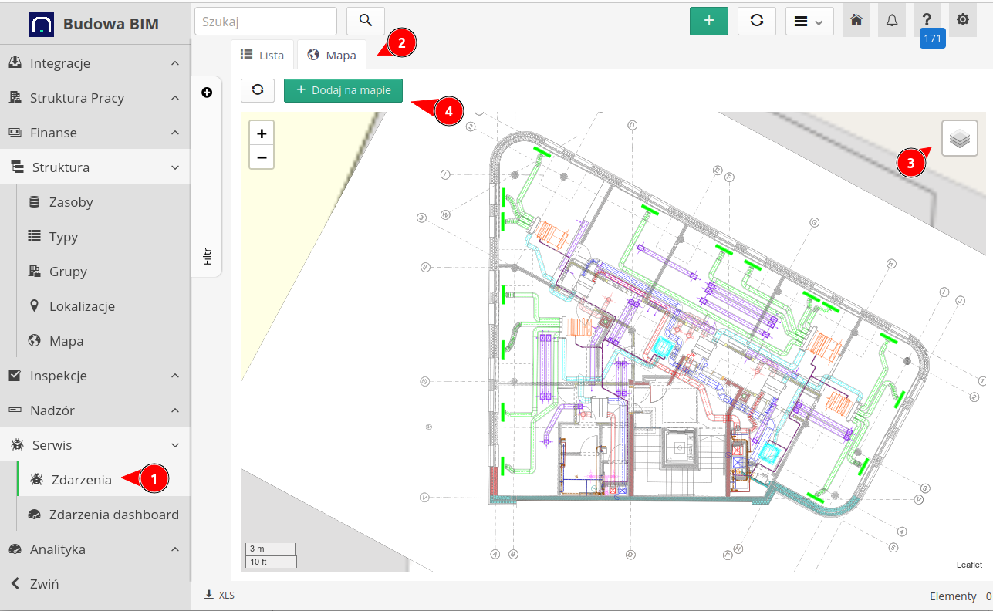Reload the map with refresh button

coord(258,90)
